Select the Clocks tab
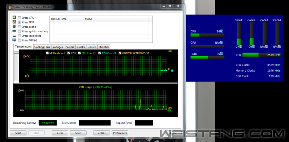The height and width of the screenshot is (142, 289). [81, 47]
